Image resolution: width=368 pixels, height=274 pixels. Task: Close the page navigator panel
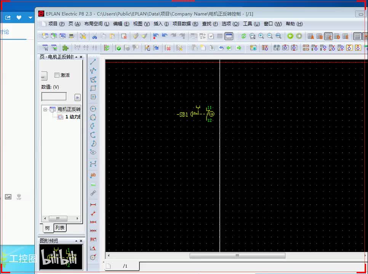point(81,57)
